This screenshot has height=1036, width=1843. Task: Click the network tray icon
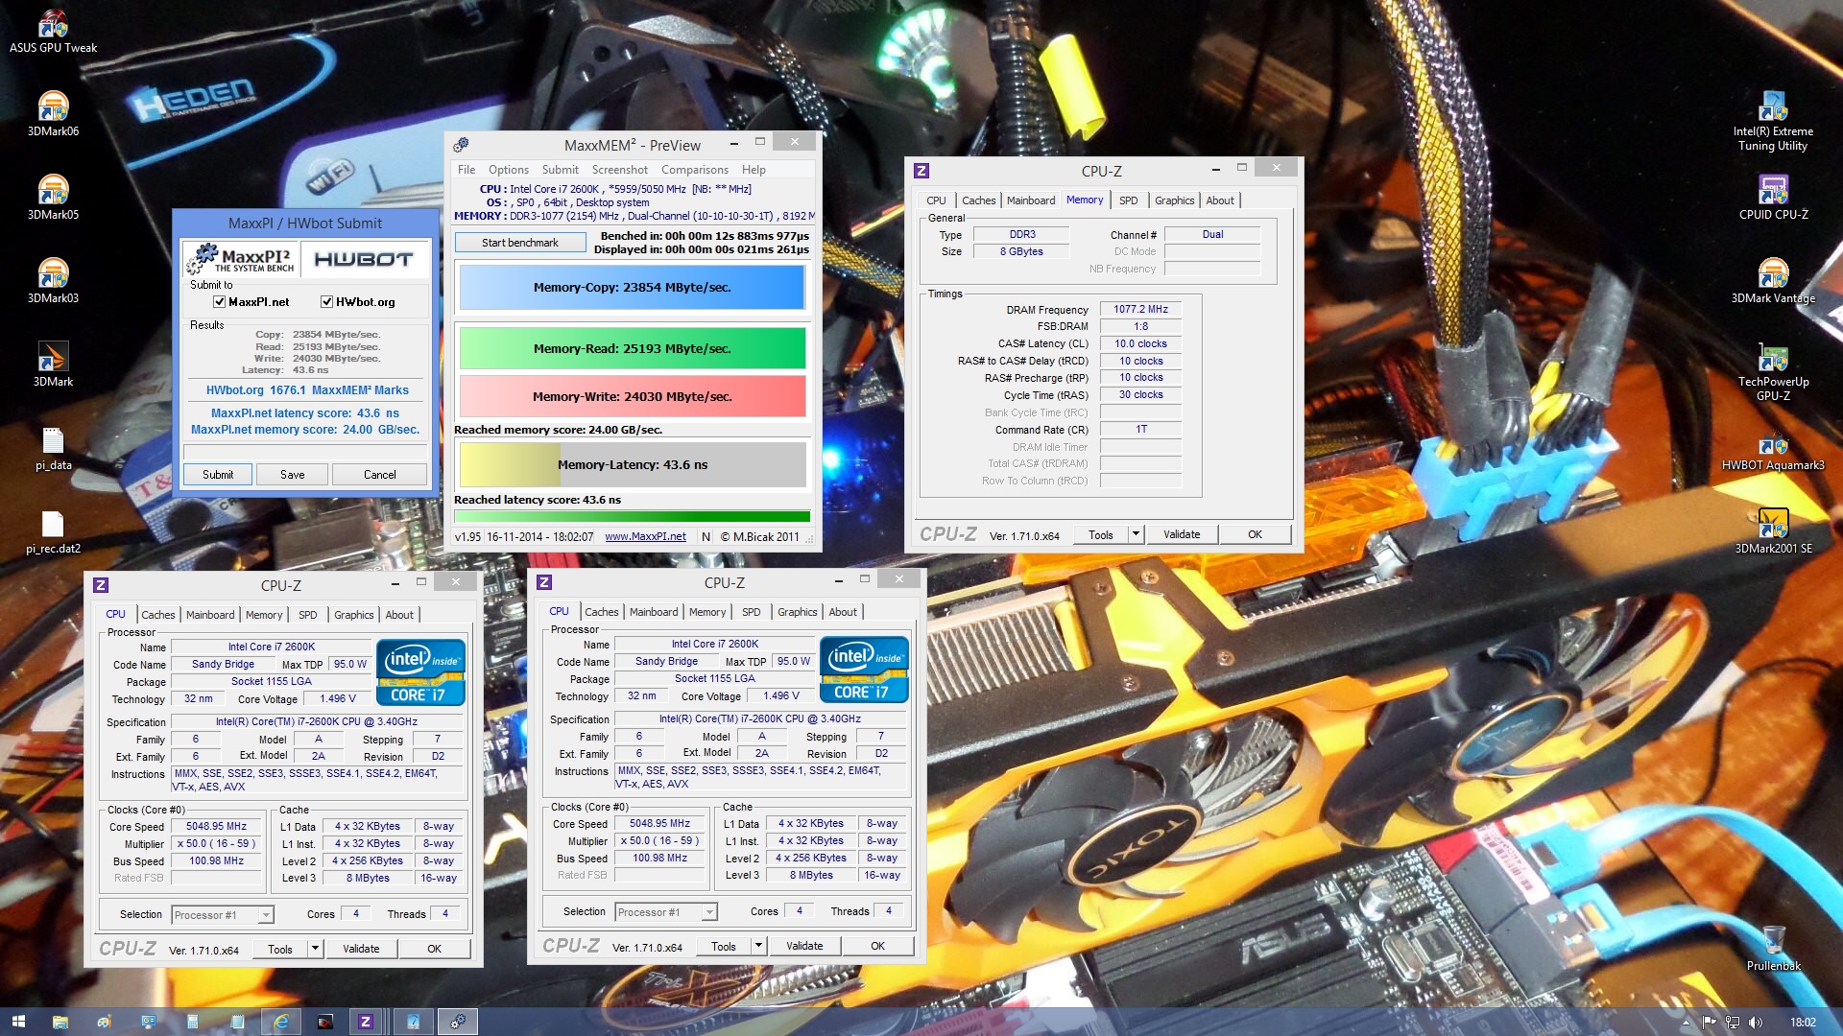tap(1733, 1023)
